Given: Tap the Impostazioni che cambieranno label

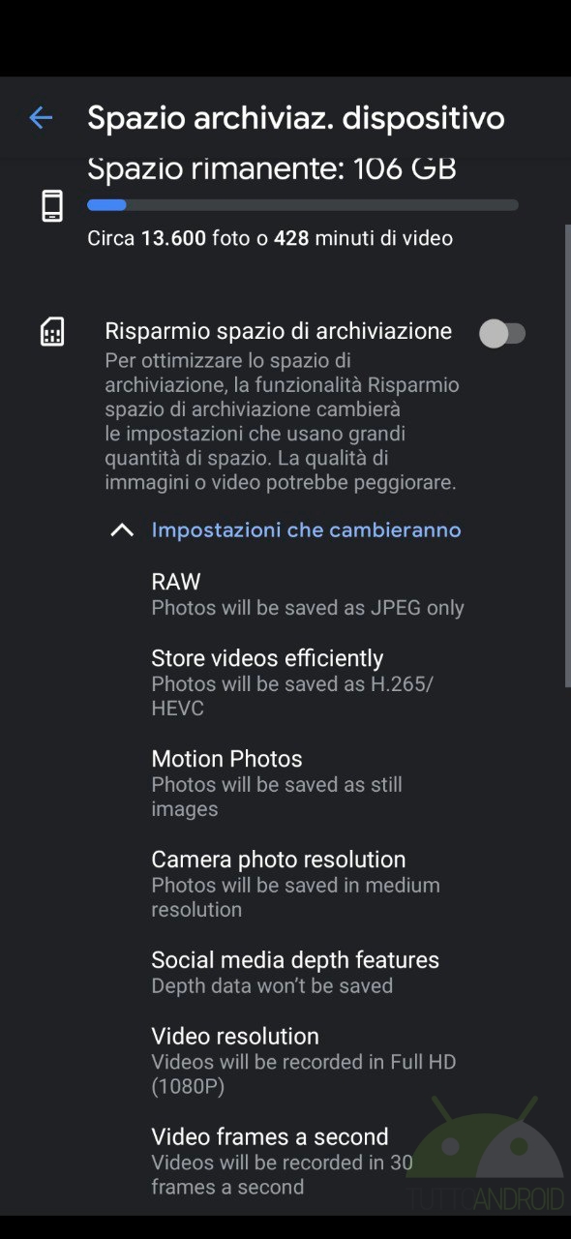Looking at the screenshot, I should point(306,530).
